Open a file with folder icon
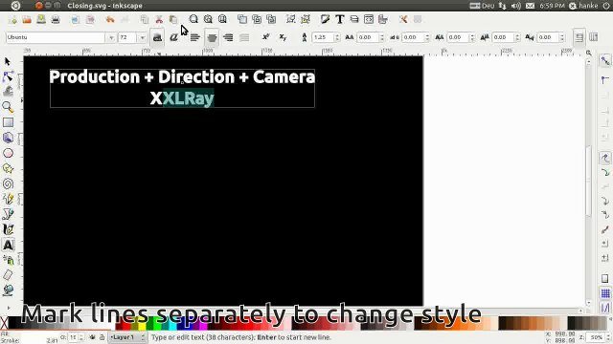Viewport: 613px width, 344px height. pos(27,19)
